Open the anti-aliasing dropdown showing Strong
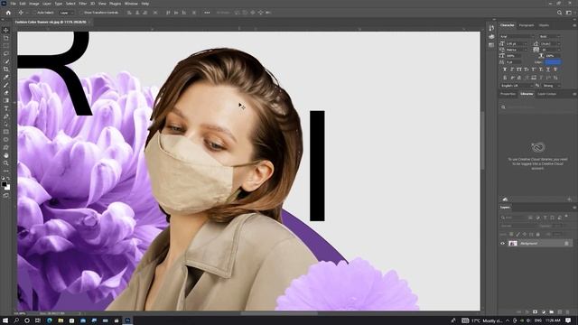 point(551,86)
